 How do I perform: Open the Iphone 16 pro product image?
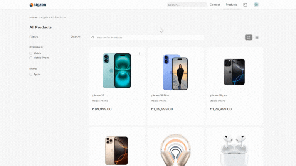pos(234,72)
